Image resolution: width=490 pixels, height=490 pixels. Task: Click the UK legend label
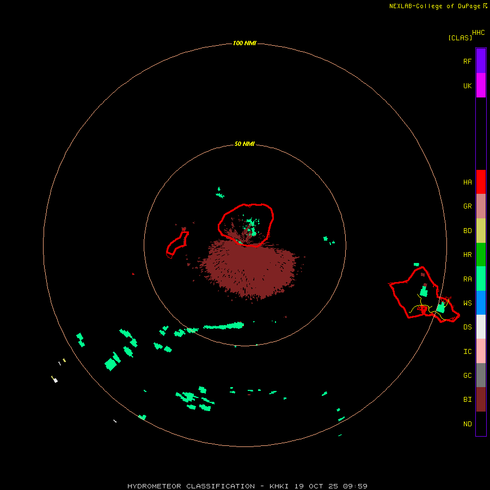(467, 86)
